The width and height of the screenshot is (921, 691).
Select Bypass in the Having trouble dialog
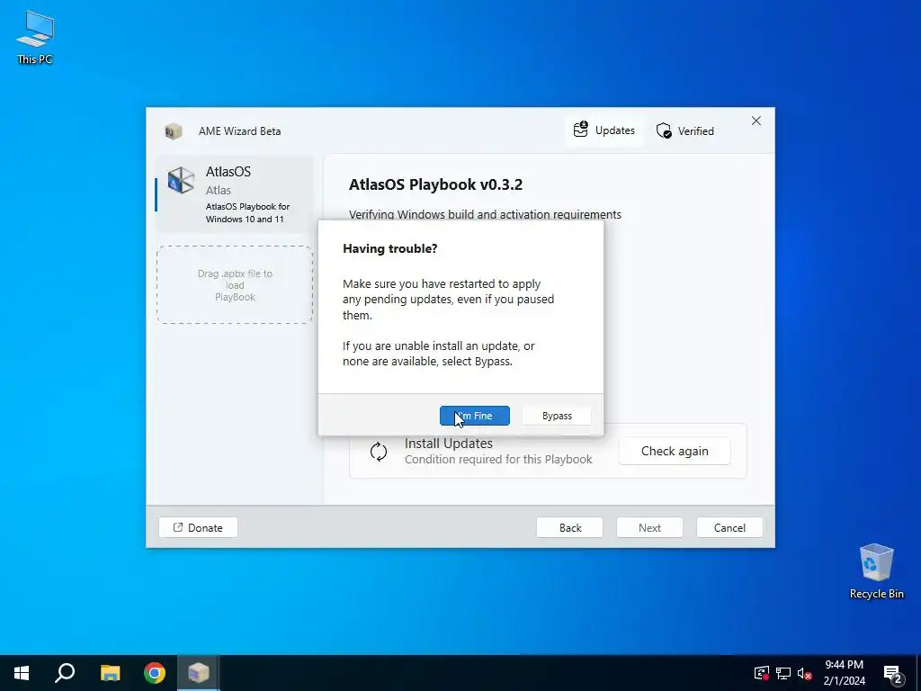pos(557,416)
